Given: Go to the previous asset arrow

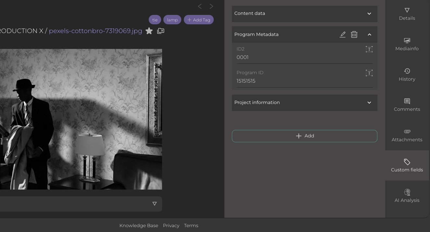Looking at the screenshot, I should pyautogui.click(x=200, y=6).
